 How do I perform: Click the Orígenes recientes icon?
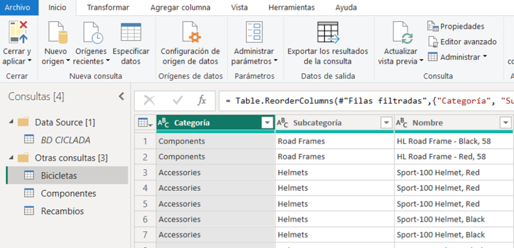91,33
